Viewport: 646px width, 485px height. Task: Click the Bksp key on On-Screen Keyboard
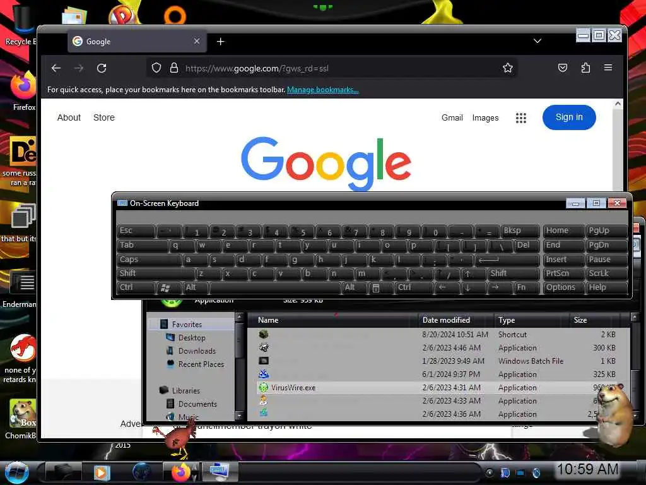tap(520, 231)
